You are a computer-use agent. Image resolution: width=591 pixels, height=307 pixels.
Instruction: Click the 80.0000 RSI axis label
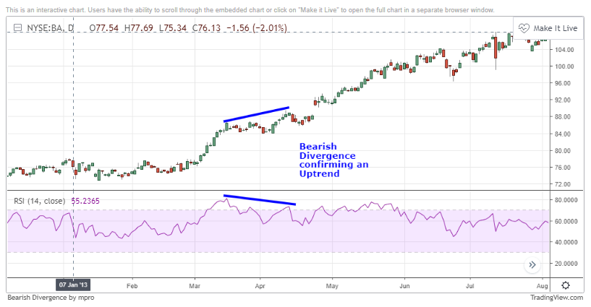(566, 200)
